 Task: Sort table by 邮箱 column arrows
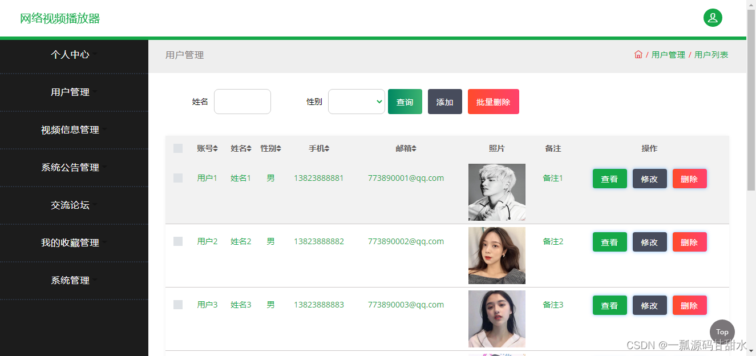tap(414, 148)
